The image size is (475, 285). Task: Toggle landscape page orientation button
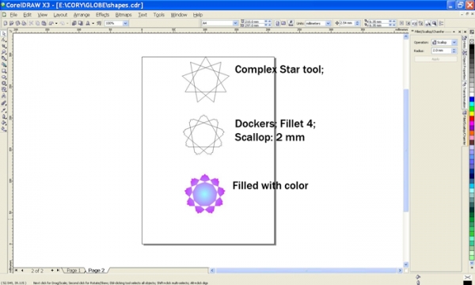pyautogui.click(x=283, y=23)
